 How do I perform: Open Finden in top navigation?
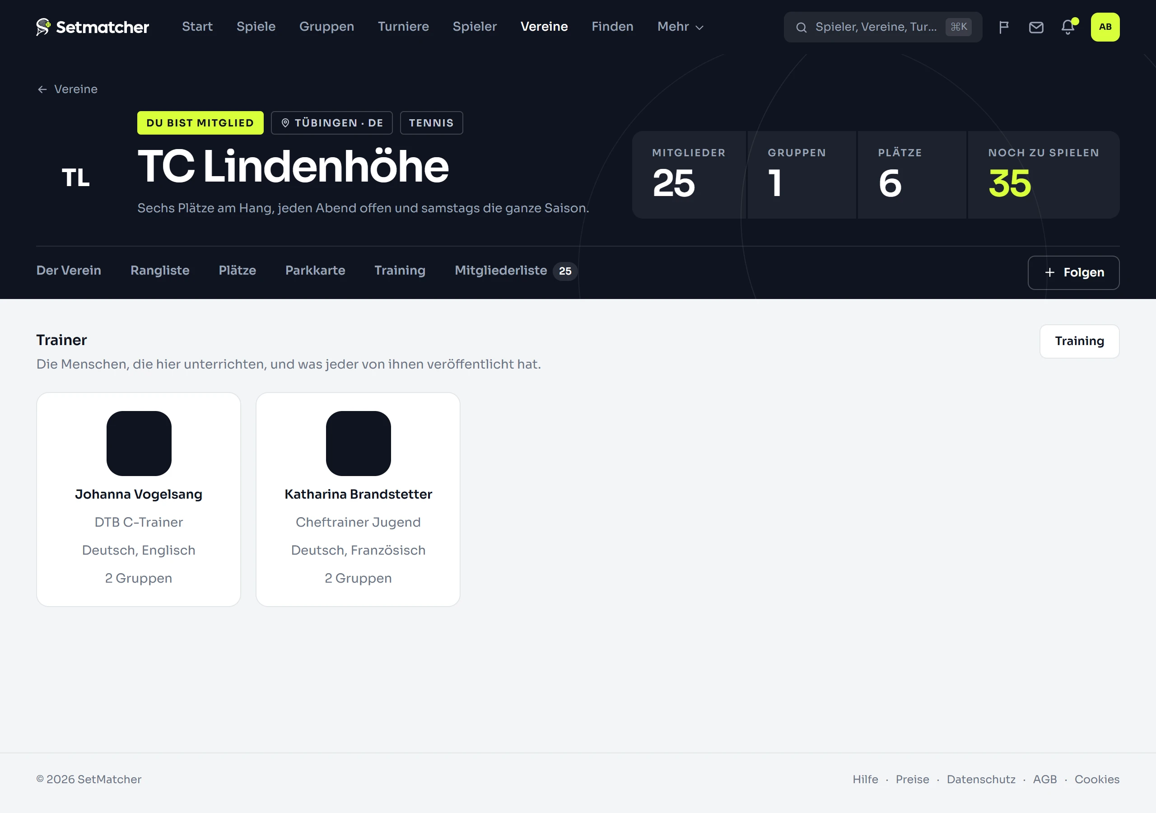point(612,27)
